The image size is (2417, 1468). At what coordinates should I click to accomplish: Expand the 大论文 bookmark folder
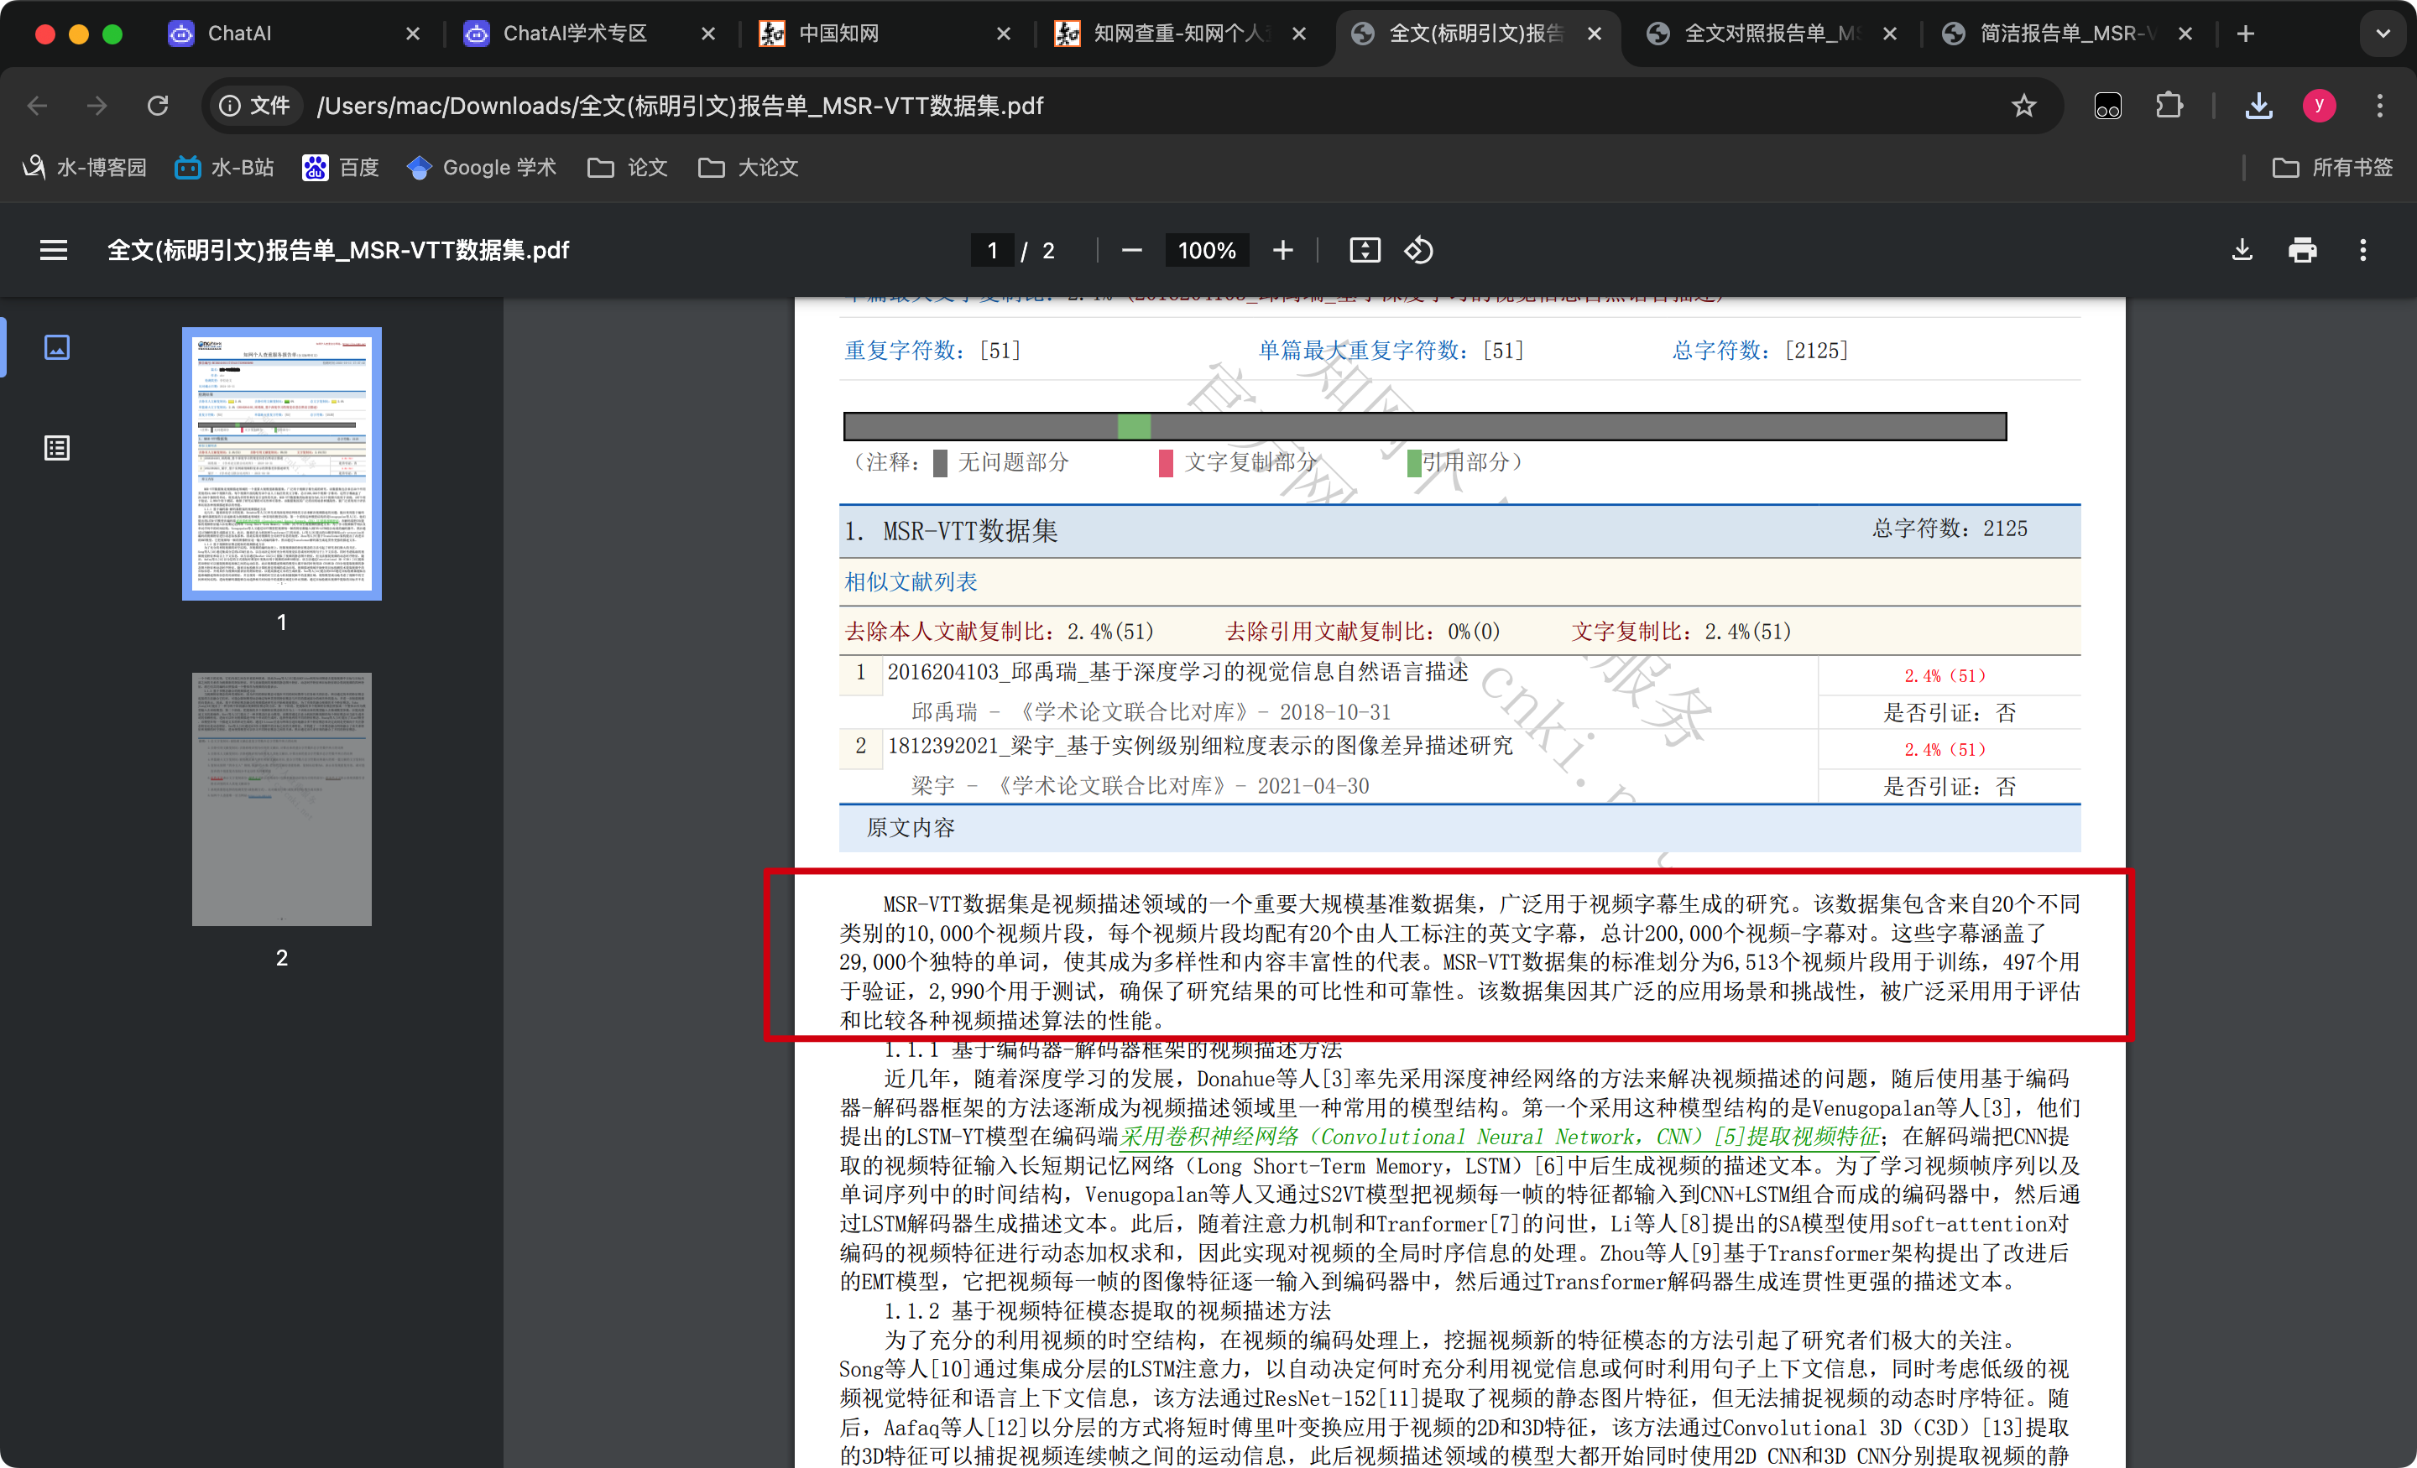click(749, 168)
